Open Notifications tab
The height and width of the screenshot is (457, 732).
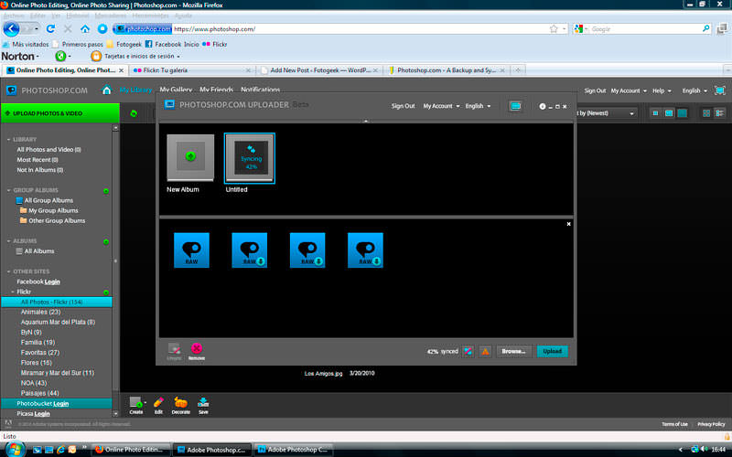coord(261,90)
